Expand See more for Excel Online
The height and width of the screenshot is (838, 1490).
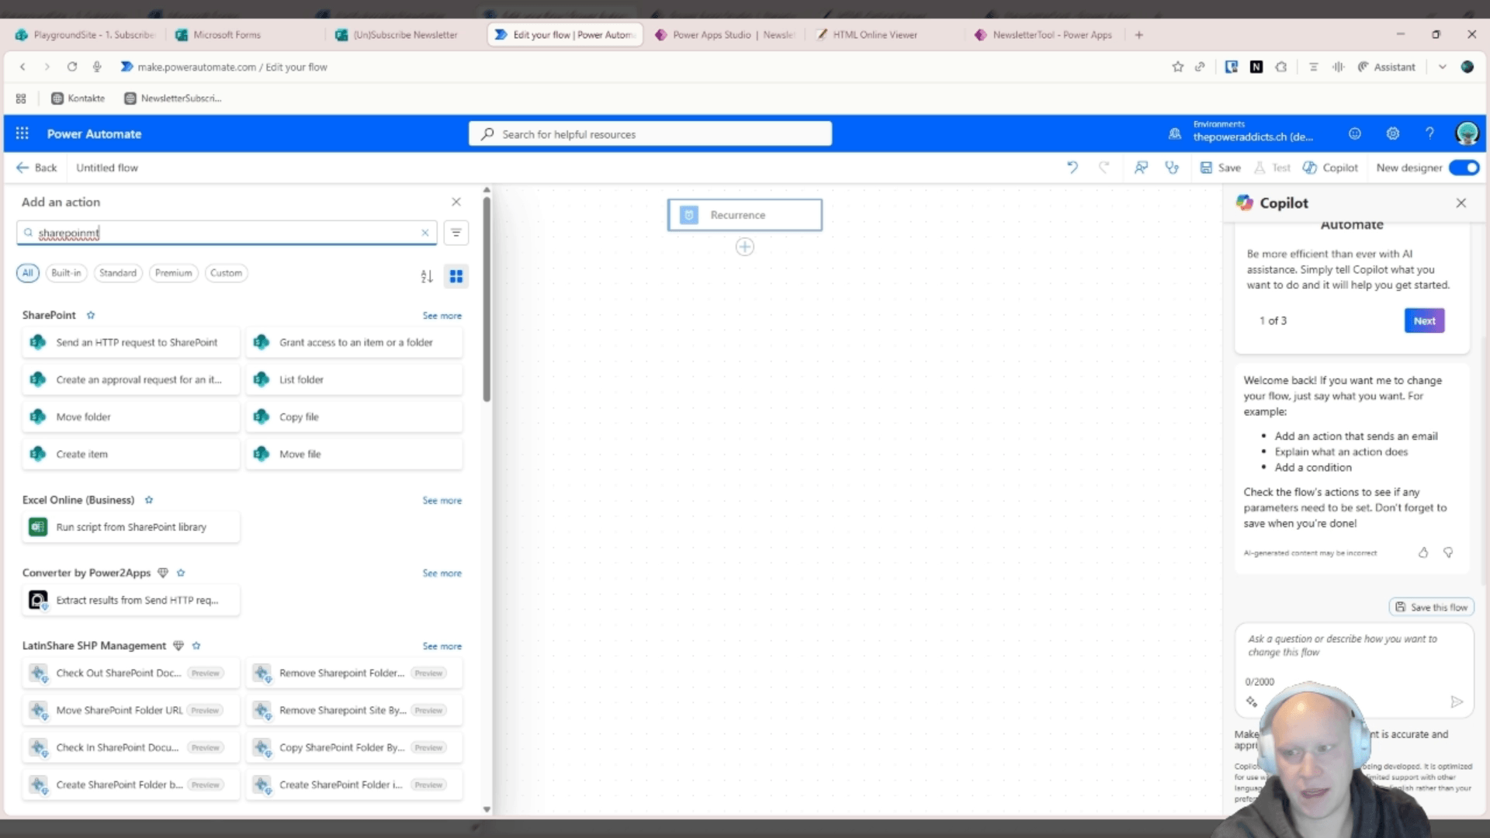click(x=442, y=500)
